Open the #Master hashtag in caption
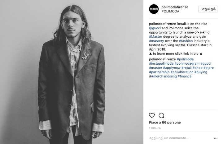223x144 pixels. click(155, 37)
